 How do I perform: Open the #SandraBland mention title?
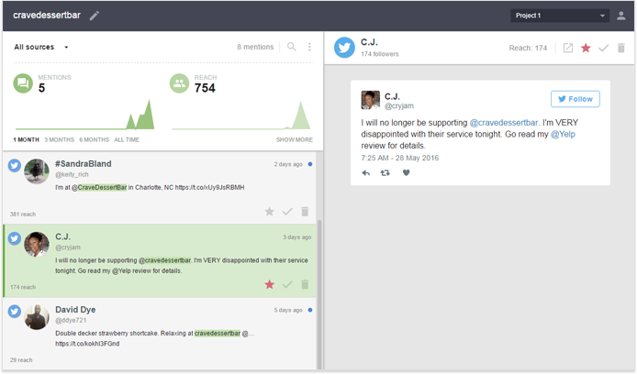tap(84, 164)
